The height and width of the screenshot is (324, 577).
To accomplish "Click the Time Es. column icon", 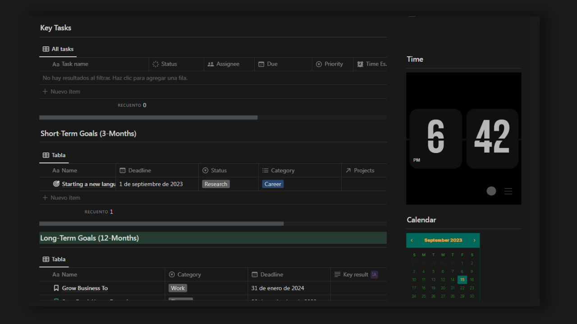I will (360, 64).
